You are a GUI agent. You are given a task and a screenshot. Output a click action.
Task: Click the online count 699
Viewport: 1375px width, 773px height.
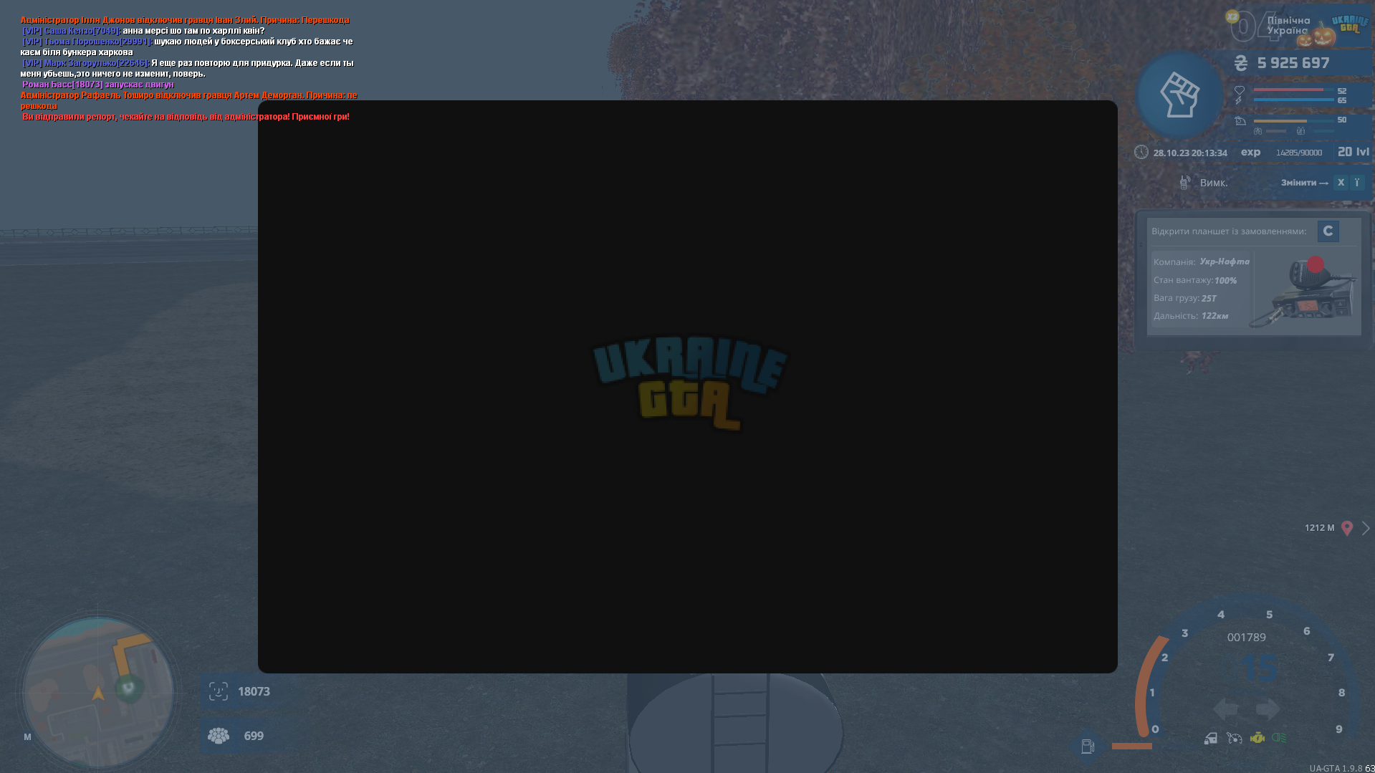tap(254, 736)
